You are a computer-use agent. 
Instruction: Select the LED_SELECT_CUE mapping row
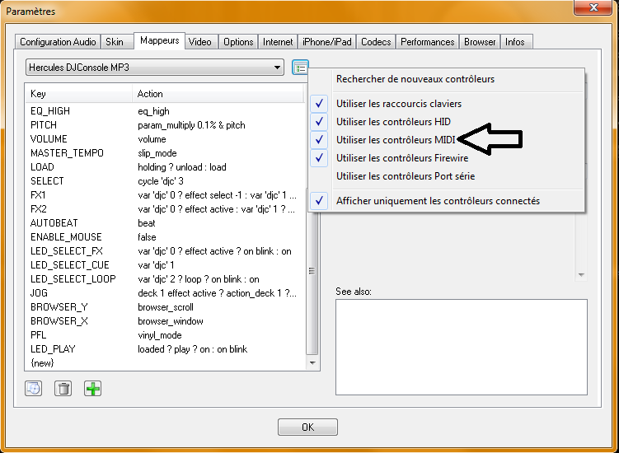(166, 265)
